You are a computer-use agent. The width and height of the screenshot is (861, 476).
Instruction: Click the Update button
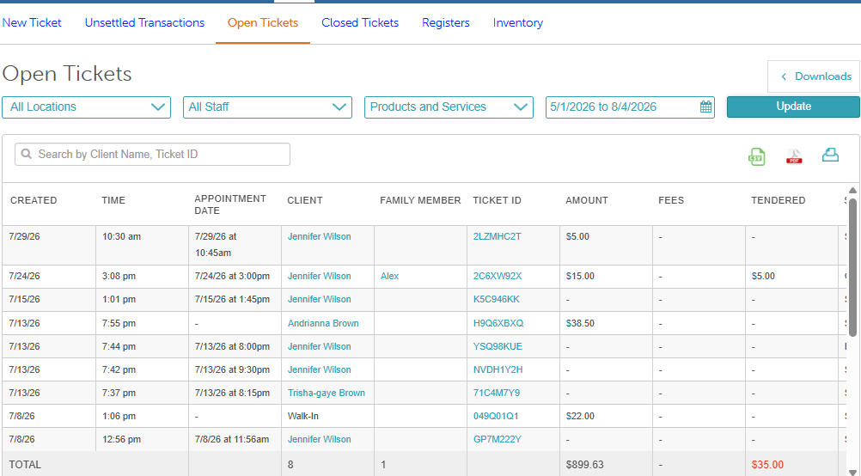pos(793,107)
